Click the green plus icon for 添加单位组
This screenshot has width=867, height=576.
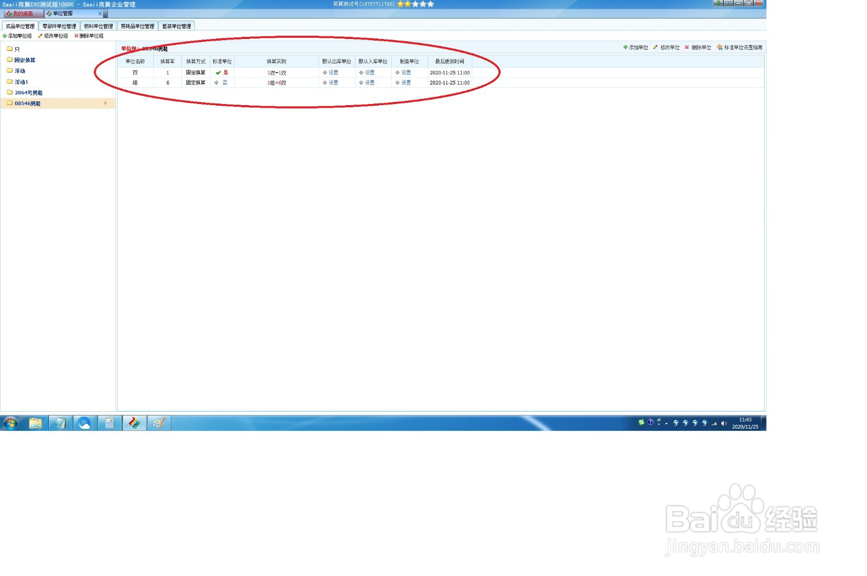5,36
